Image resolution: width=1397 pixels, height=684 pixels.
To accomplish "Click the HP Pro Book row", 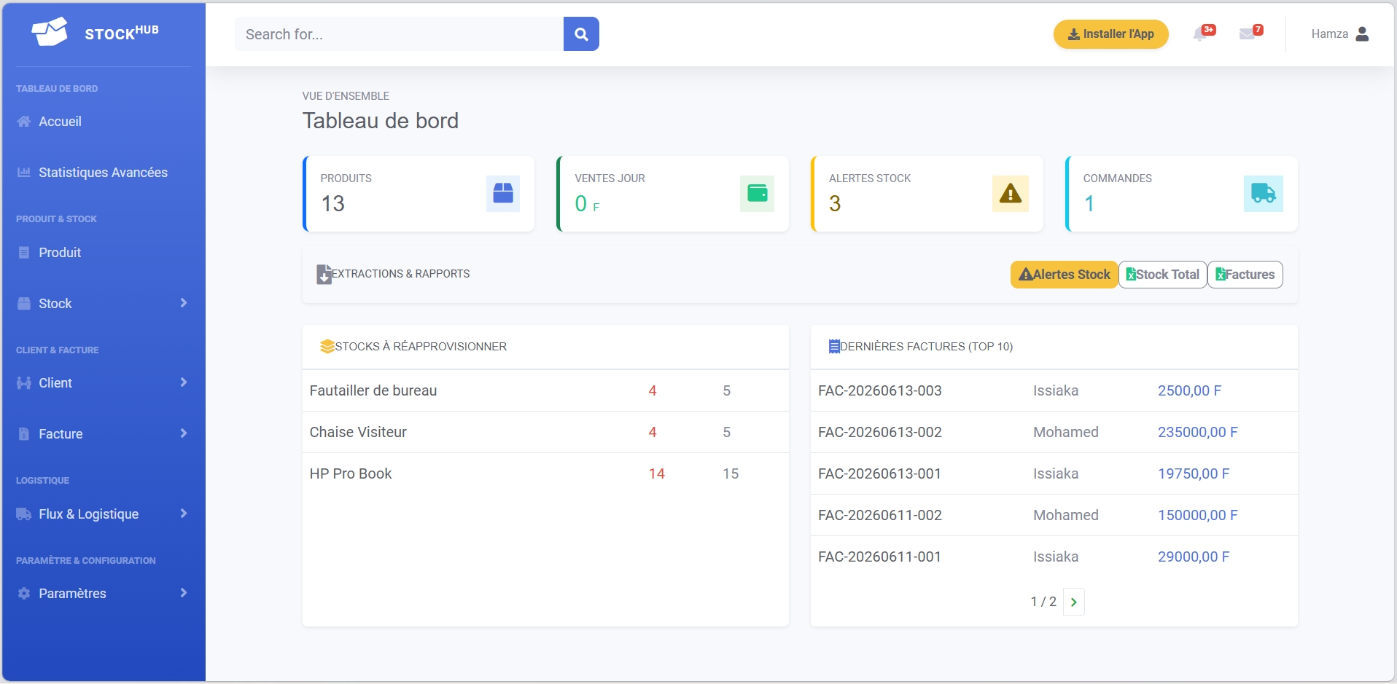I will click(545, 474).
